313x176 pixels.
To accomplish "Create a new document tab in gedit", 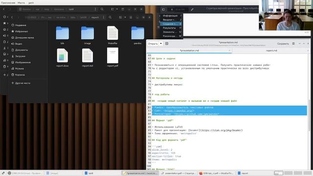I will pos(167,44).
